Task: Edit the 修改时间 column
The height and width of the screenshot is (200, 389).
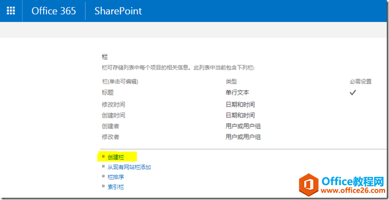Action: click(x=113, y=105)
